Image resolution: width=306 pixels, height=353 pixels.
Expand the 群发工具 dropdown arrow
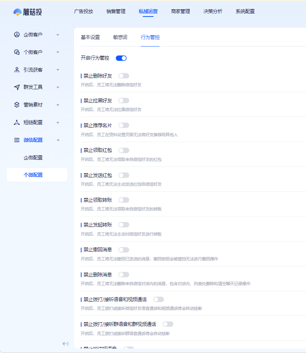58,87
